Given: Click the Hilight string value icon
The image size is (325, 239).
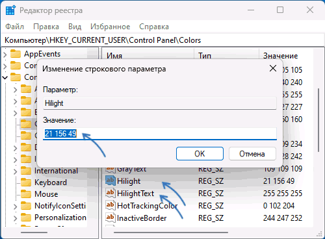Looking at the screenshot, I should pos(110,181).
